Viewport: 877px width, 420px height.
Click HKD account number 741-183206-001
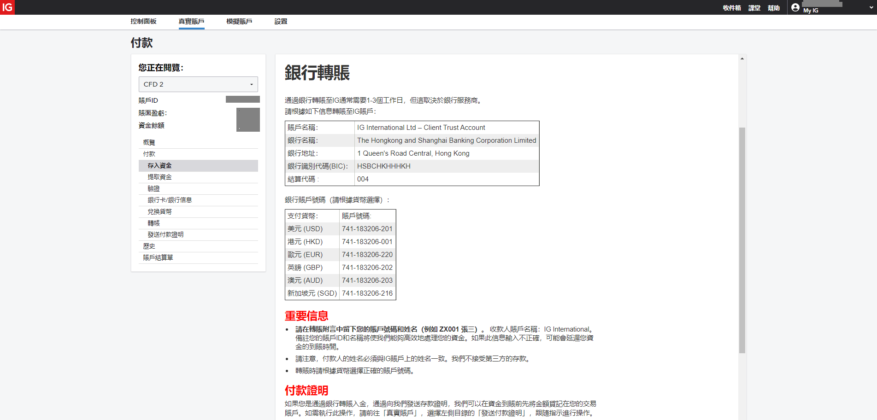[x=367, y=242]
